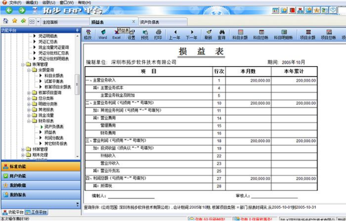Click the red notebook icon in the top-right bar
The width and height of the screenshot is (346, 222).
pyautogui.click(x=292, y=10)
